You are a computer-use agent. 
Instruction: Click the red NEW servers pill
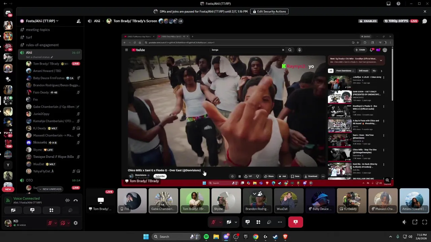tap(8, 189)
